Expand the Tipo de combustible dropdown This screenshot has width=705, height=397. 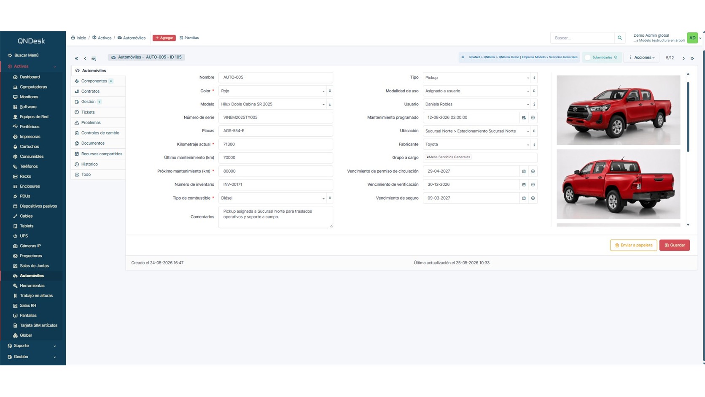(x=272, y=198)
